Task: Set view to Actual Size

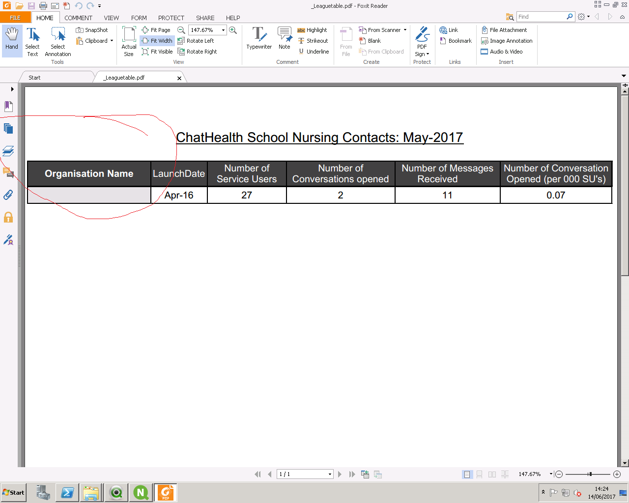Action: [129, 41]
